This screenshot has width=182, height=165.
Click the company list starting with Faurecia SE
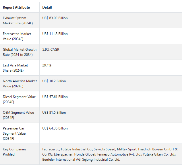pos(110,154)
